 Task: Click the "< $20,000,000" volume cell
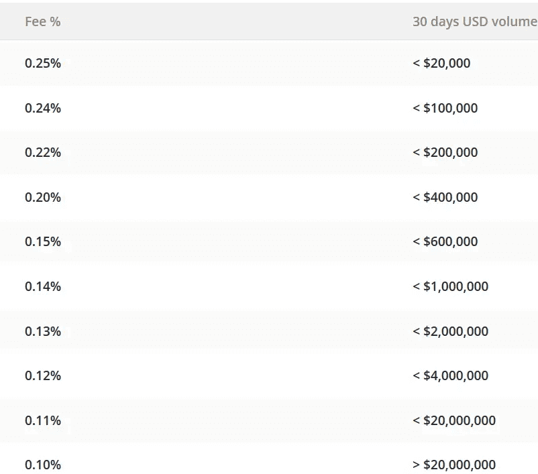click(454, 420)
